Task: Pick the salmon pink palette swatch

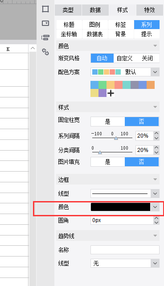Action: (119, 85)
